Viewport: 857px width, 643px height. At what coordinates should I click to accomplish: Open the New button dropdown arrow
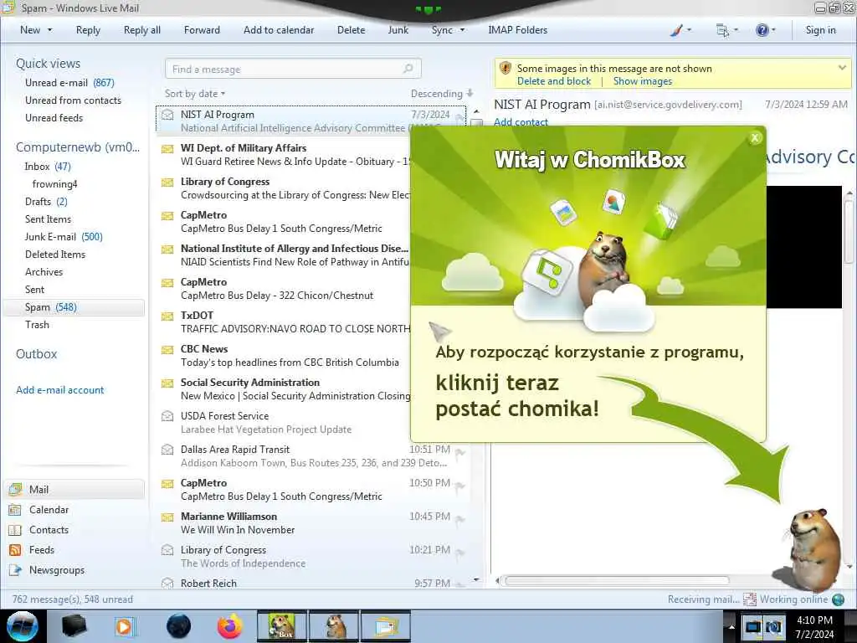click(x=49, y=30)
